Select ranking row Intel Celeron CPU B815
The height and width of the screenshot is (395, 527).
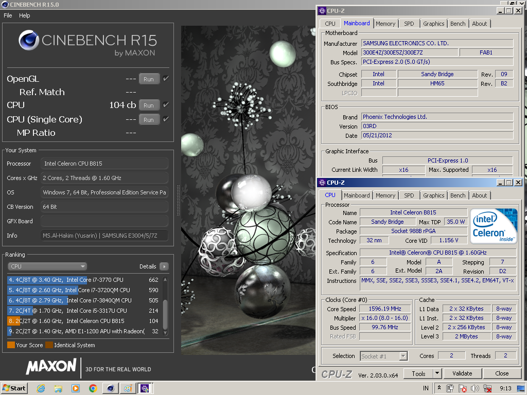[x=83, y=321]
